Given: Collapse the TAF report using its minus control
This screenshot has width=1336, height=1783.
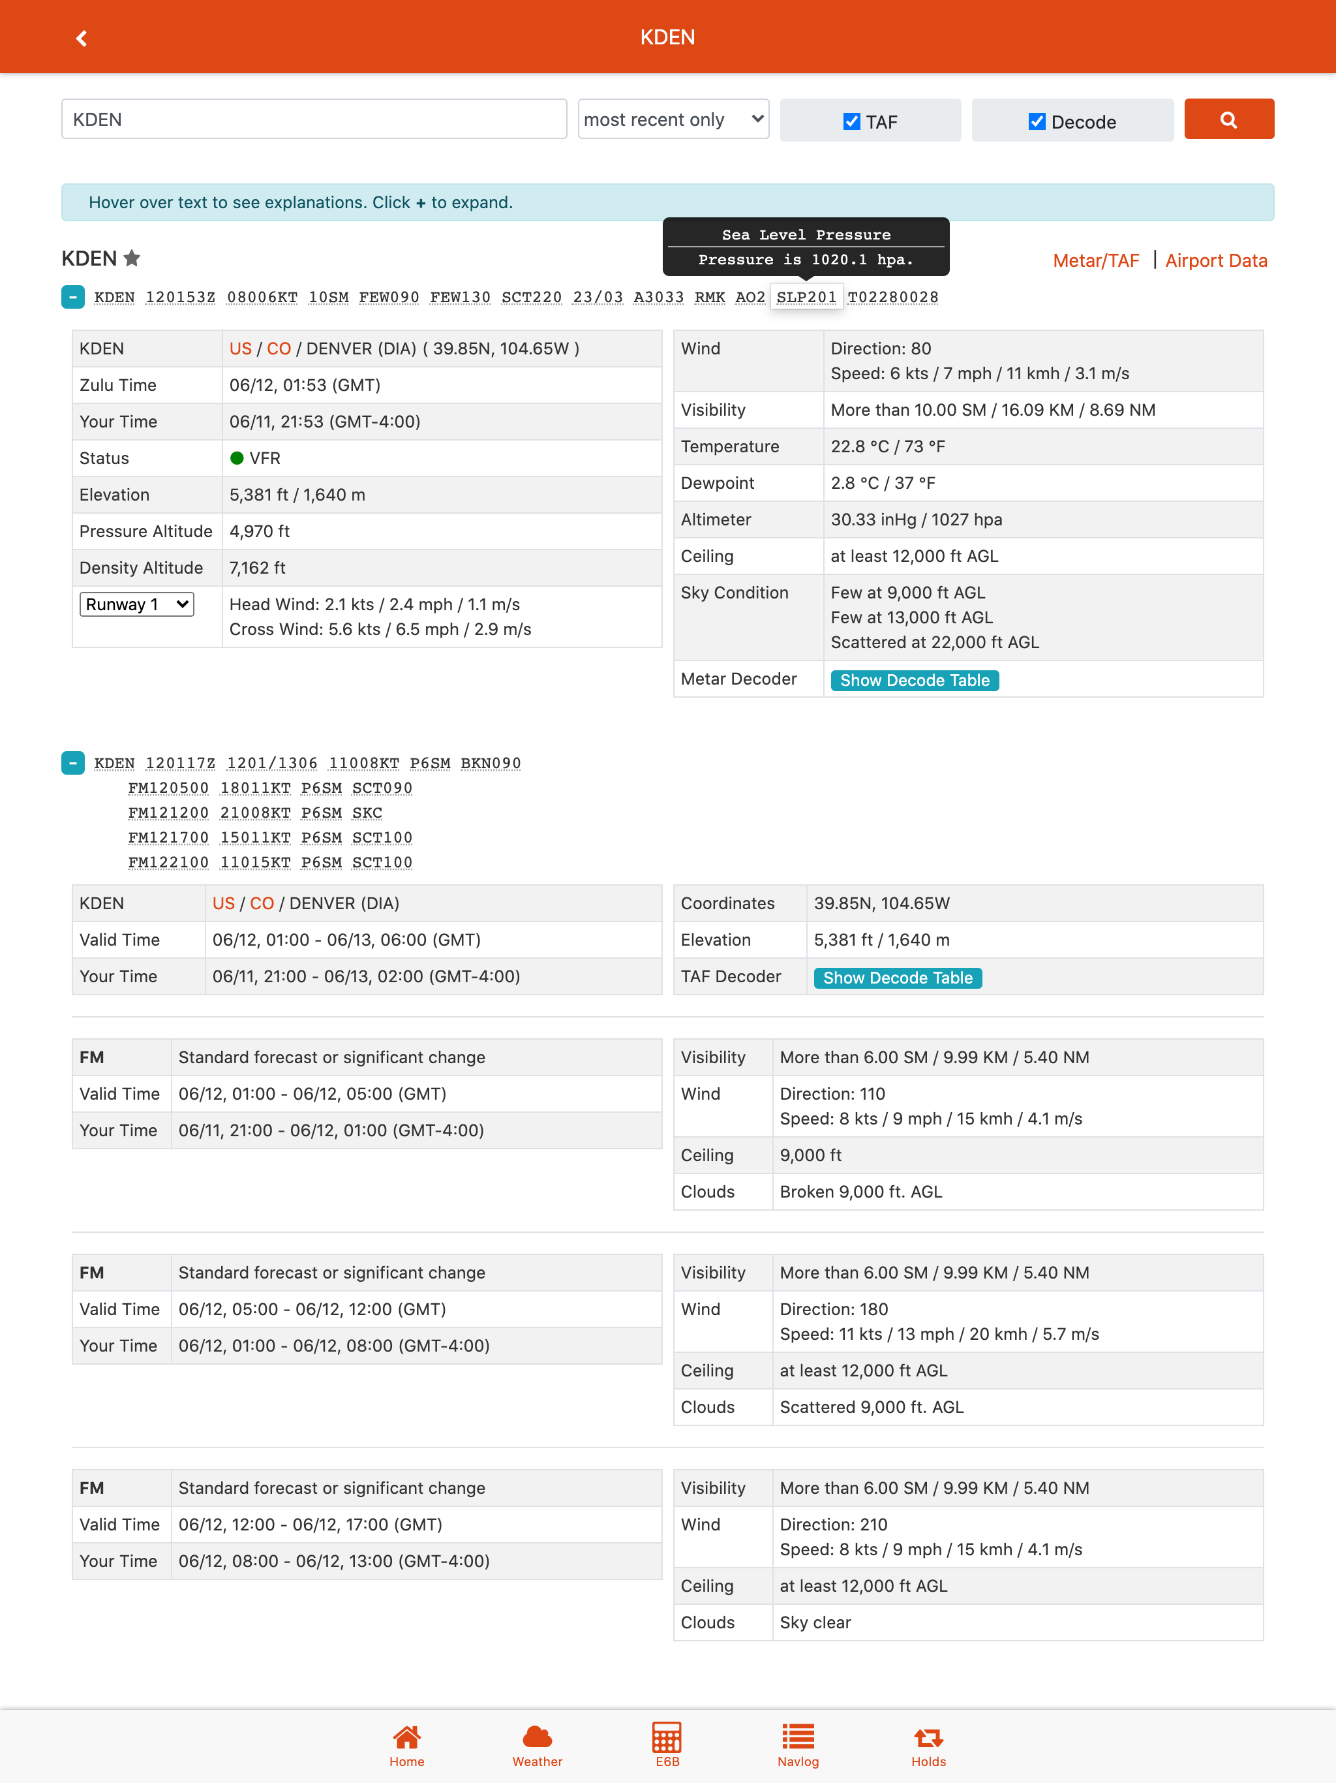Looking at the screenshot, I should click(x=72, y=762).
